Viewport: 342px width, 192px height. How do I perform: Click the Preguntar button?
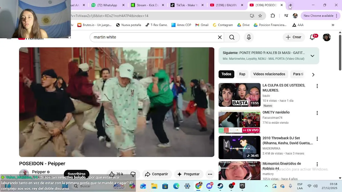[188, 174]
